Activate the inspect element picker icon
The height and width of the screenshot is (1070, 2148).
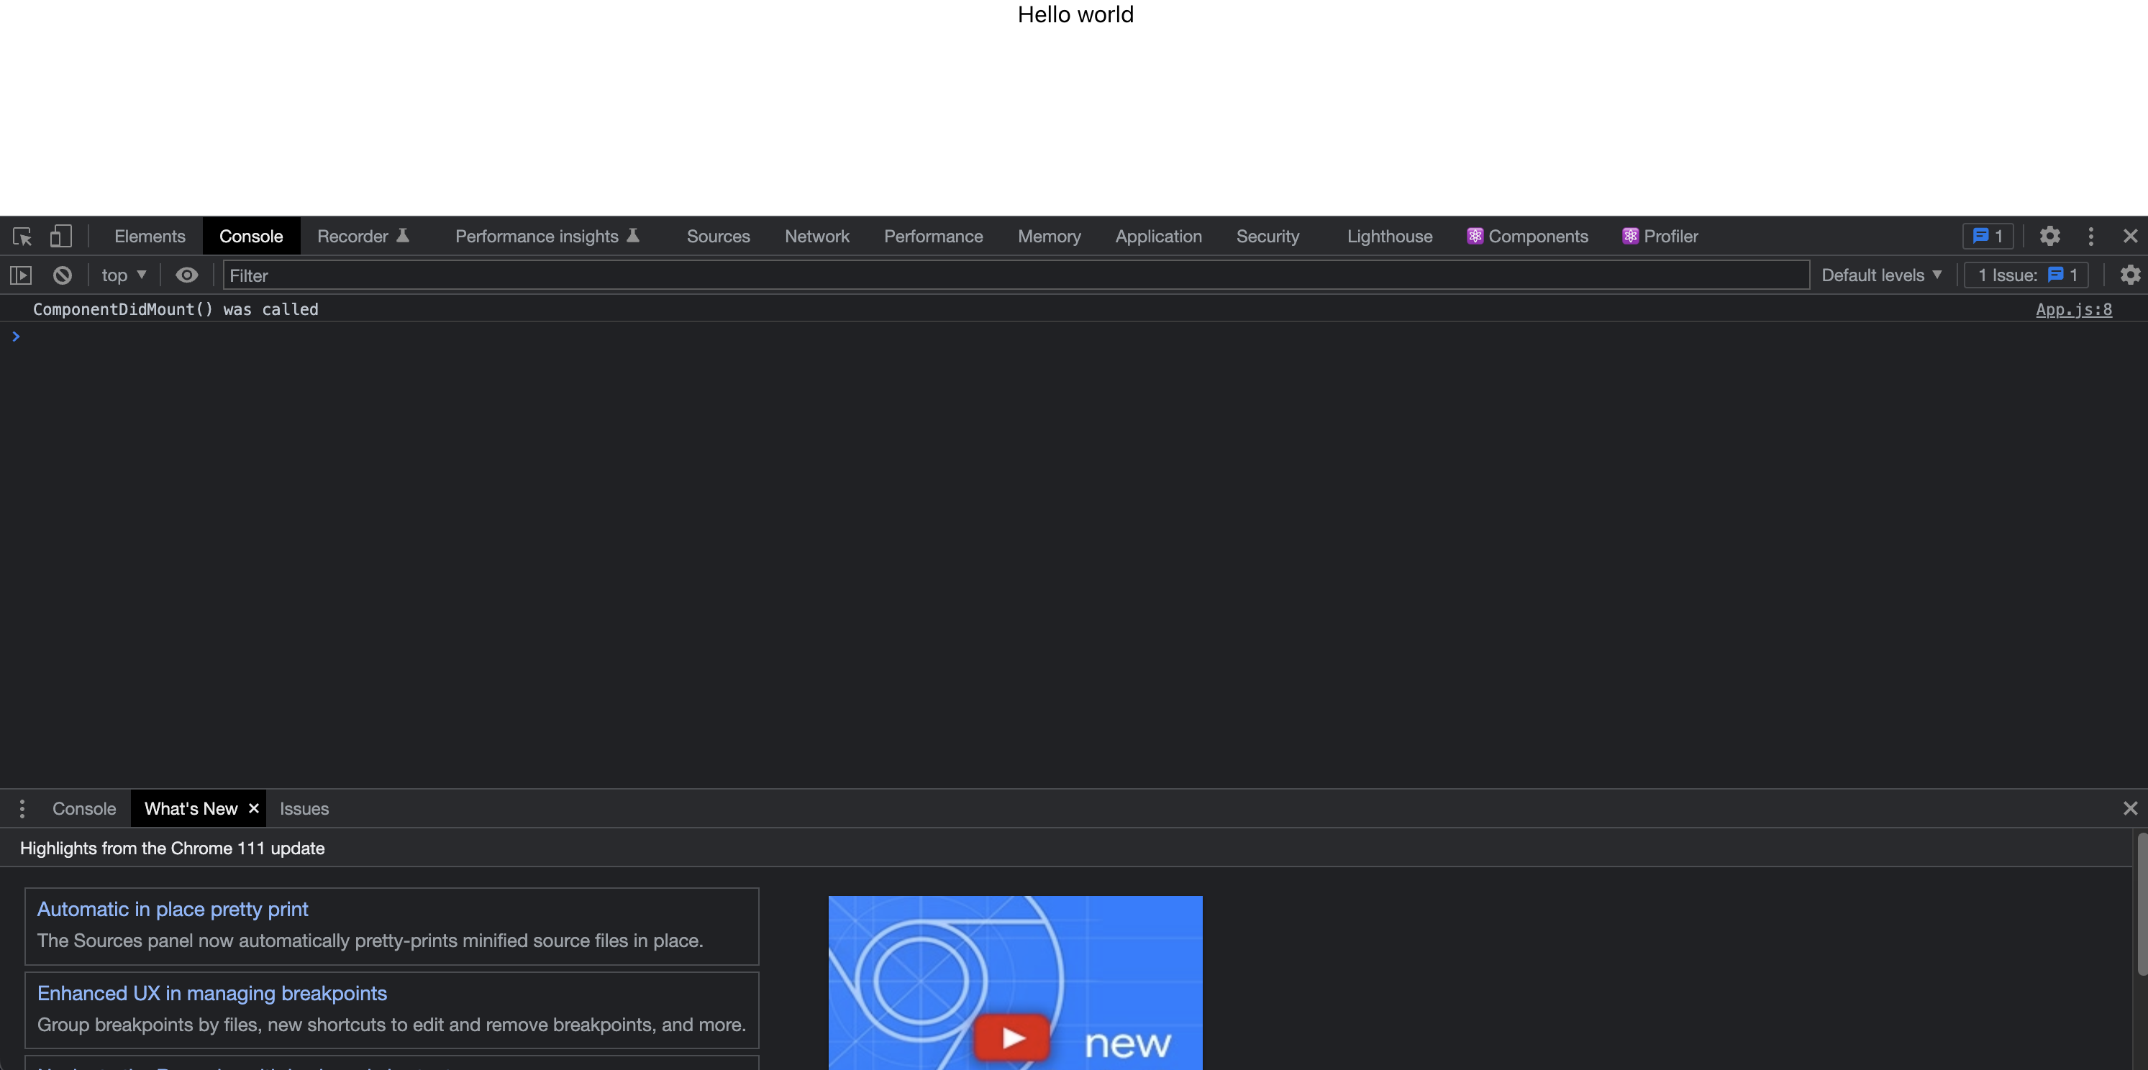tap(22, 237)
